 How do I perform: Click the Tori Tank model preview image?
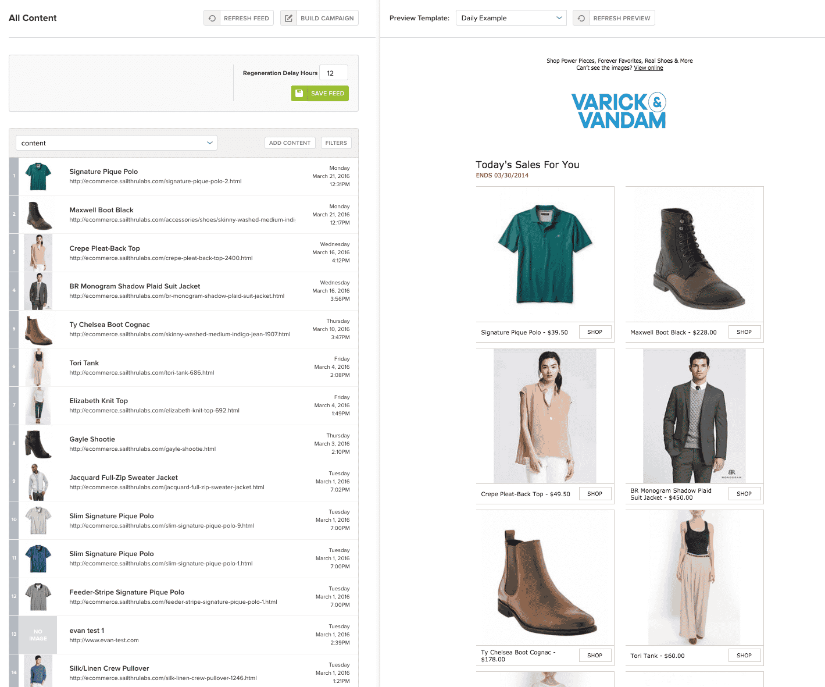[x=694, y=577]
